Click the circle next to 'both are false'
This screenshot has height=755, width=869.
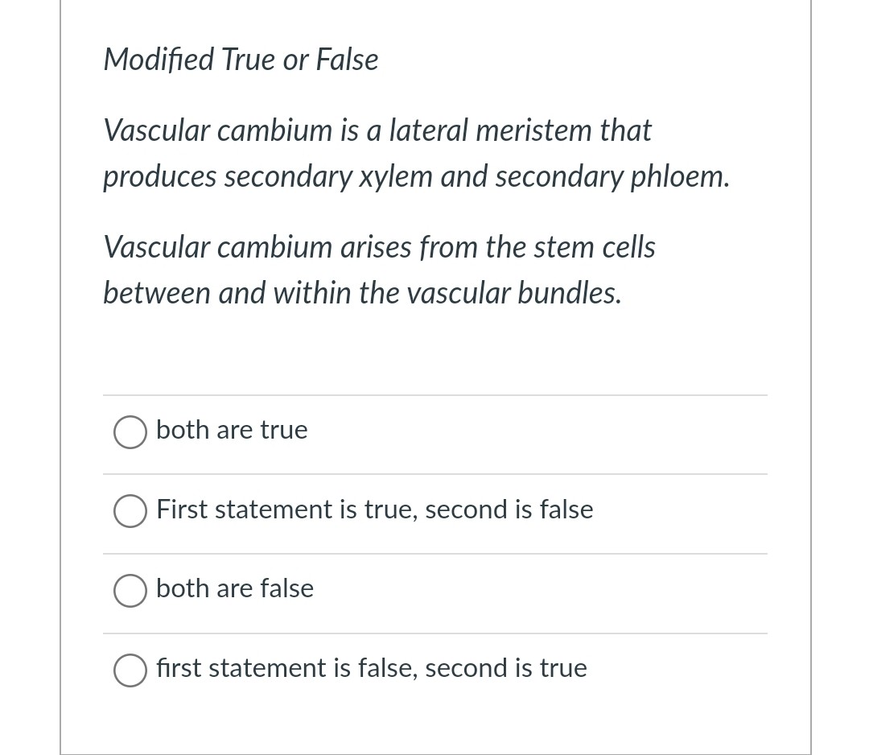click(130, 591)
